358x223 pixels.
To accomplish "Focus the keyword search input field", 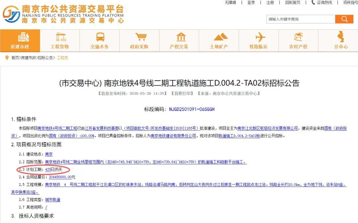I will pos(301,19).
